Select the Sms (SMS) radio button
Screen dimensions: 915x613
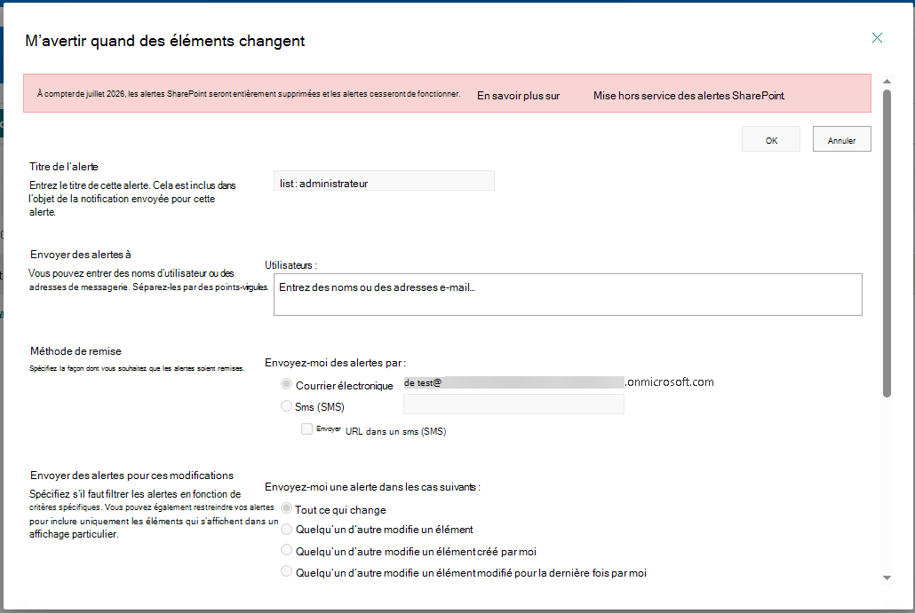286,405
